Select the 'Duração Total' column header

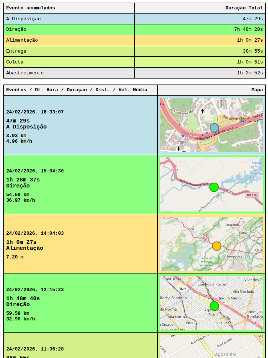click(200, 8)
